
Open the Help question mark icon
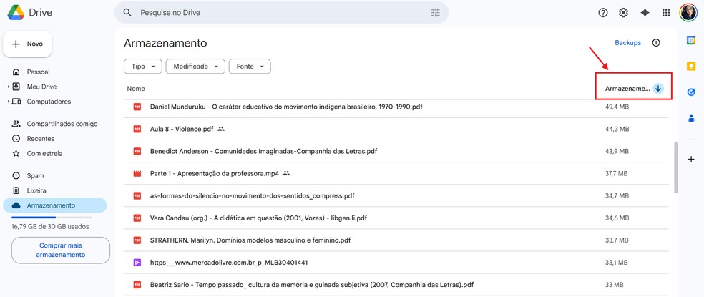tap(603, 13)
